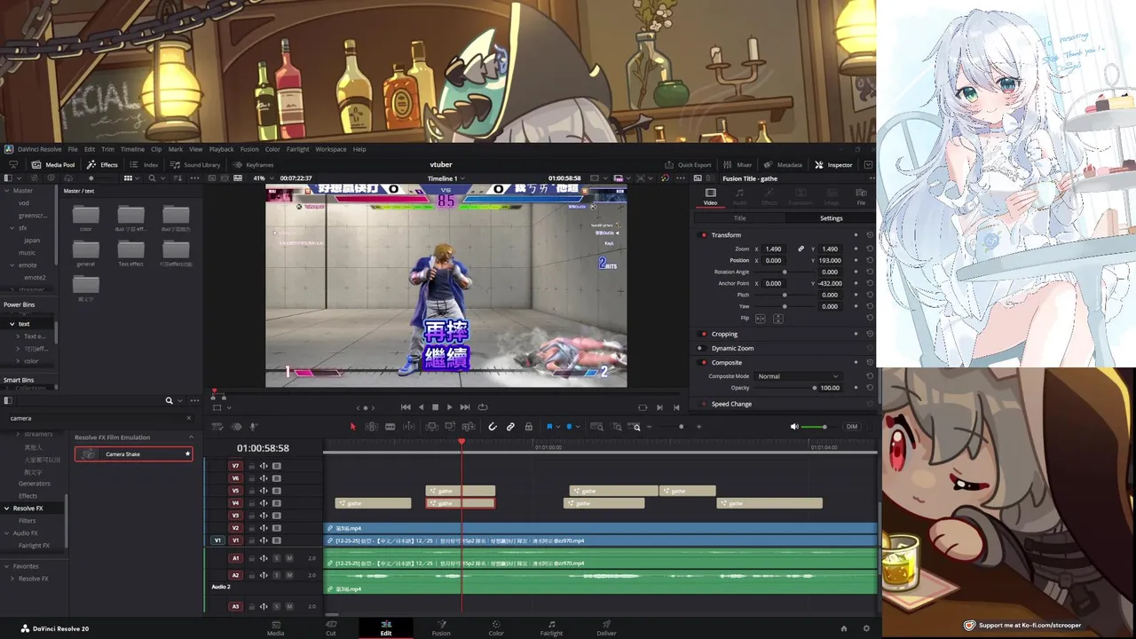Open the Metadata panel

783,164
